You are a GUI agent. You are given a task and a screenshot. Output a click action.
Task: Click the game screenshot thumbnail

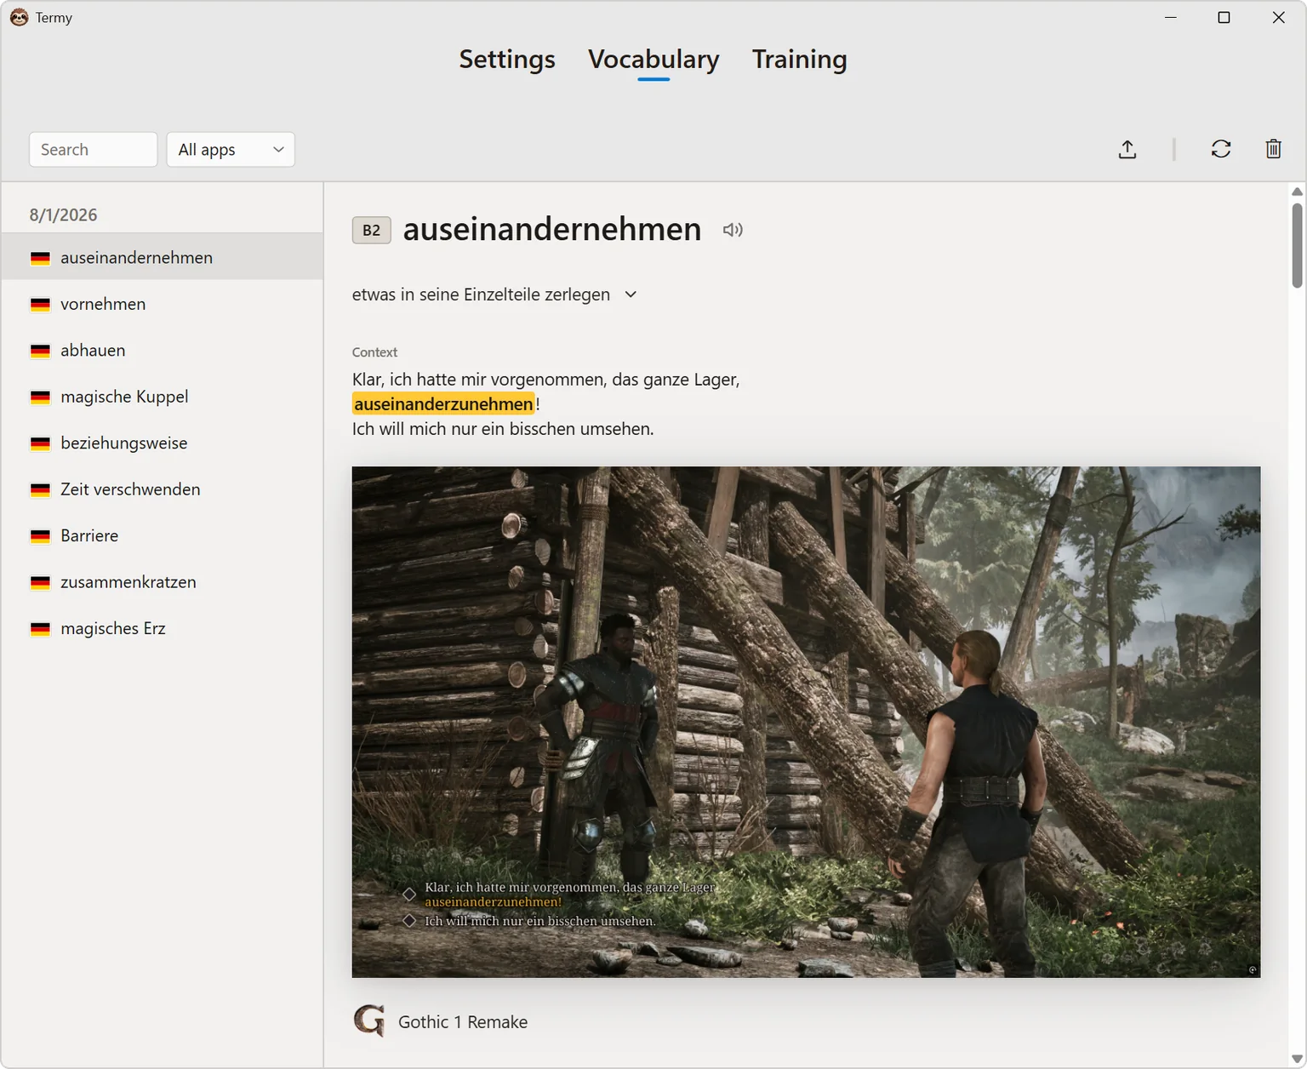(x=806, y=722)
